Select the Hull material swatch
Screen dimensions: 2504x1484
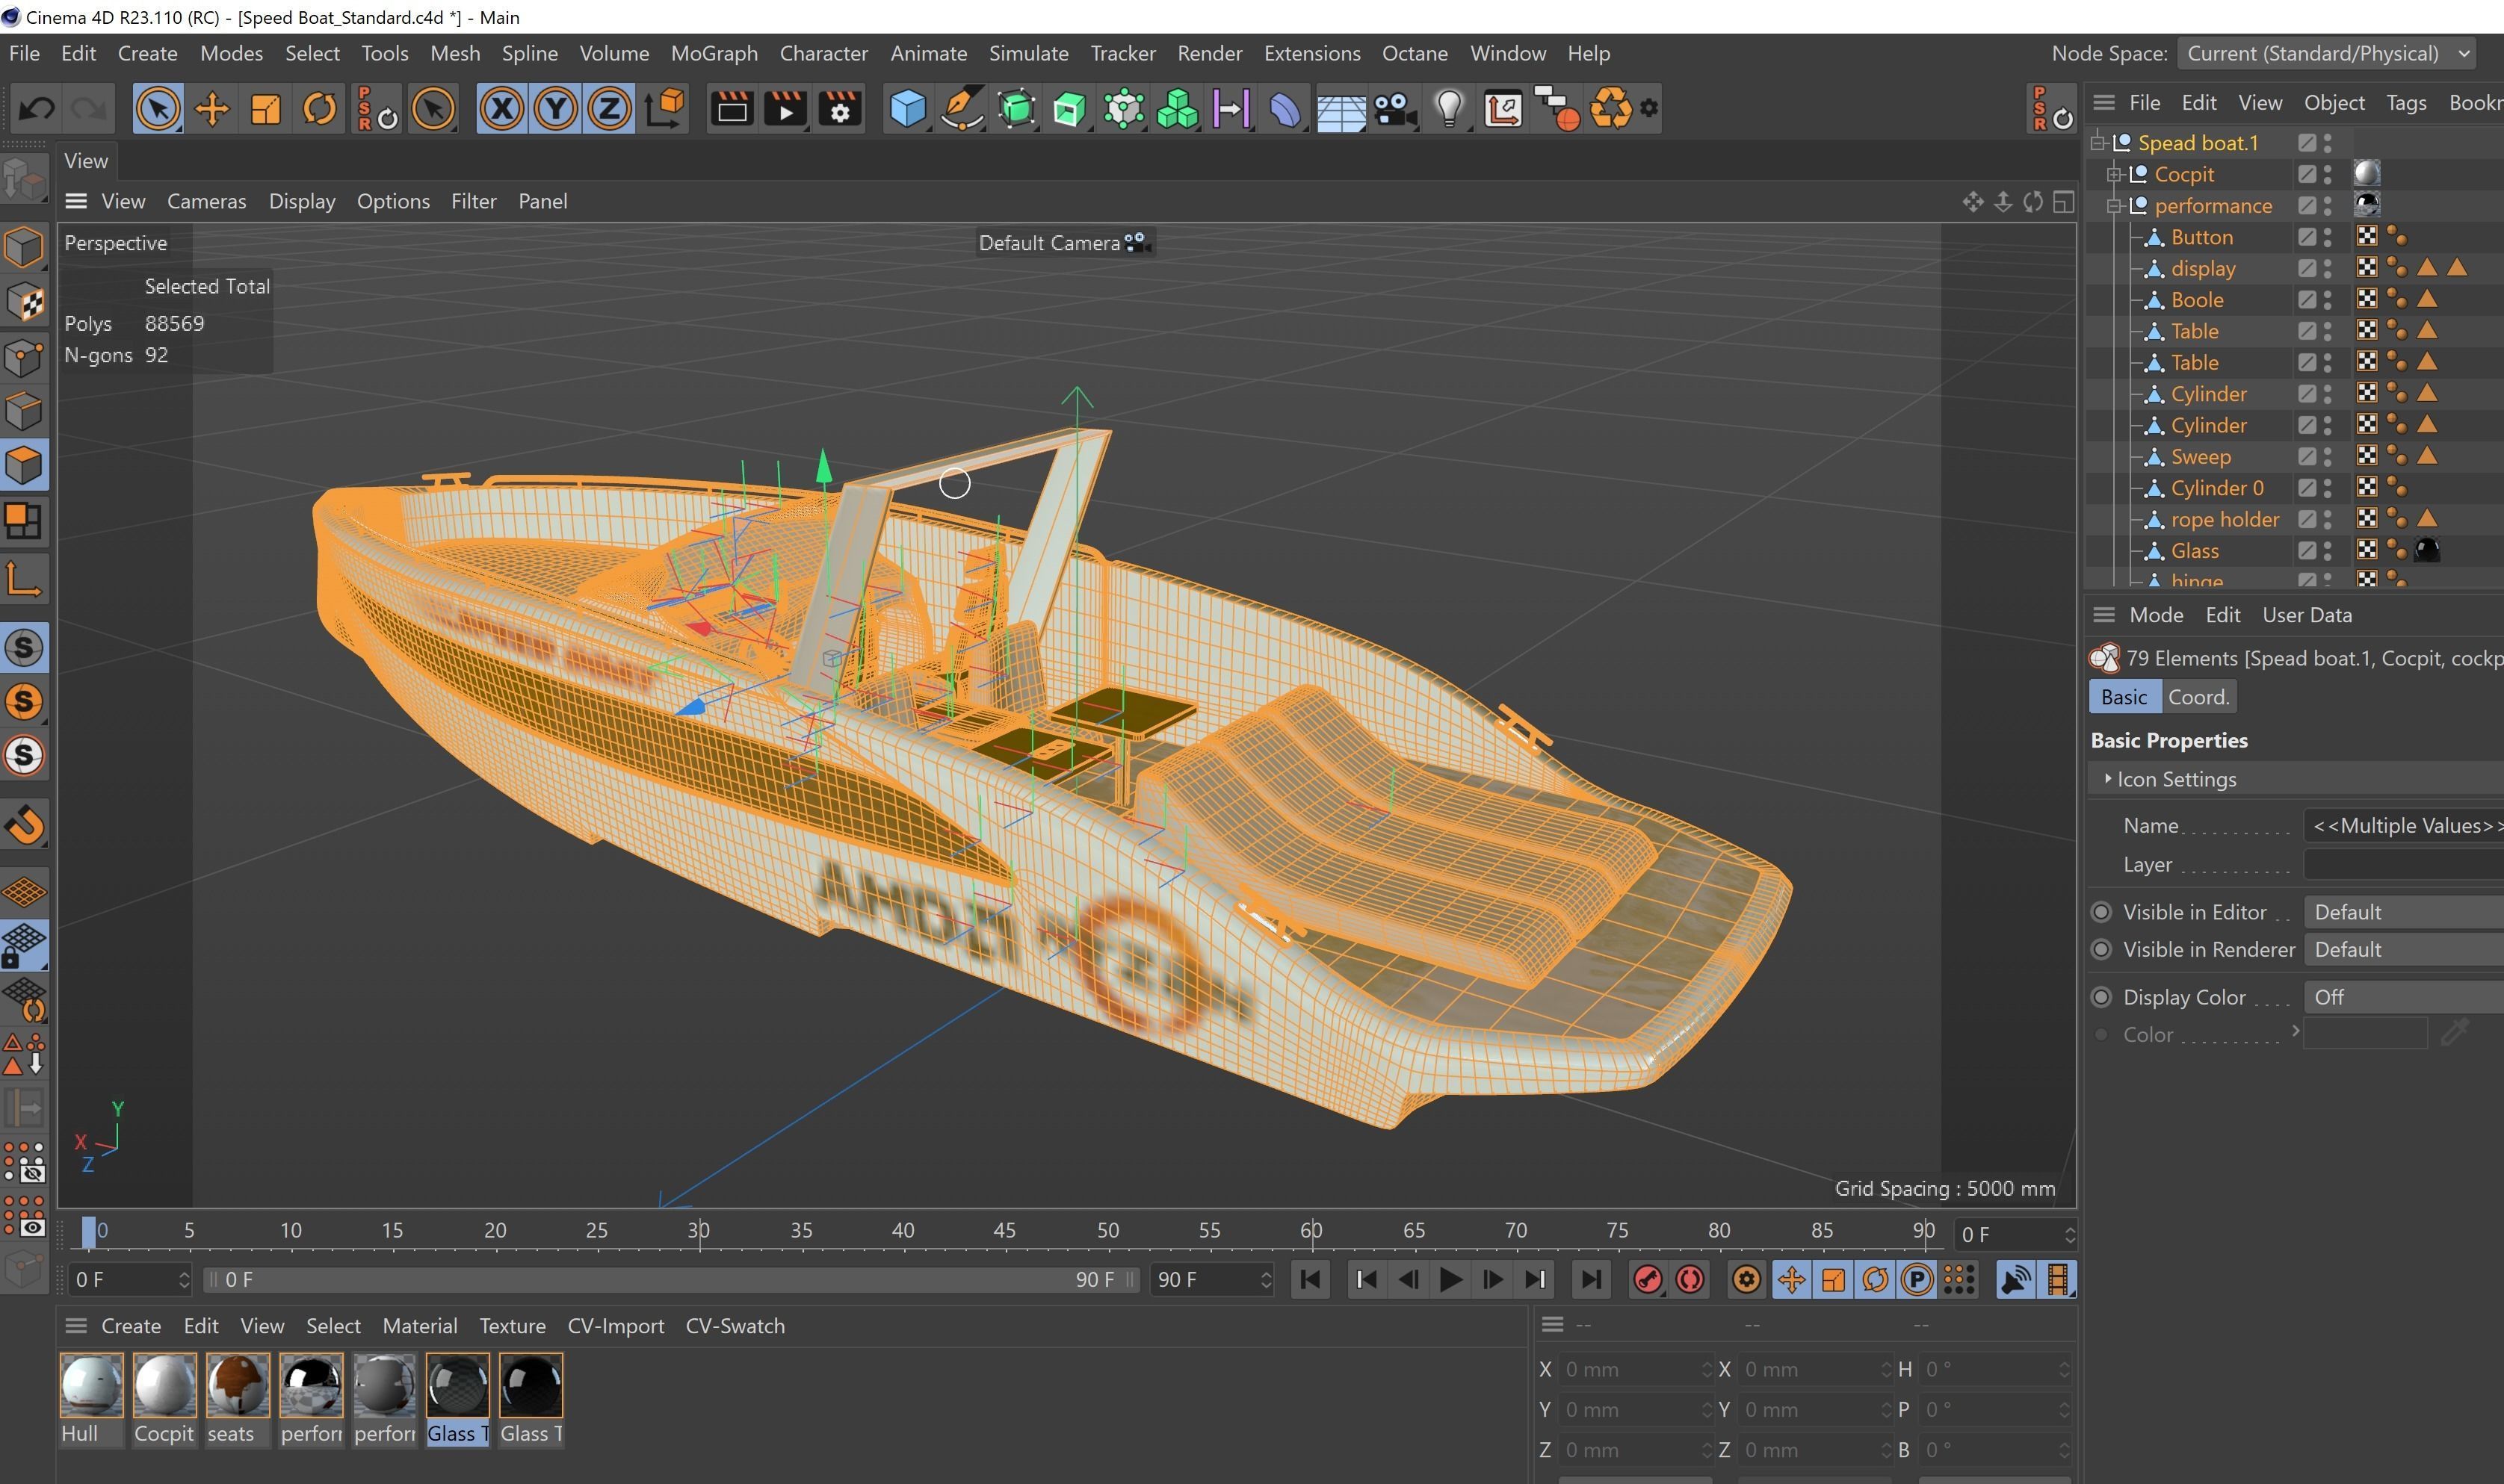coord(91,1385)
